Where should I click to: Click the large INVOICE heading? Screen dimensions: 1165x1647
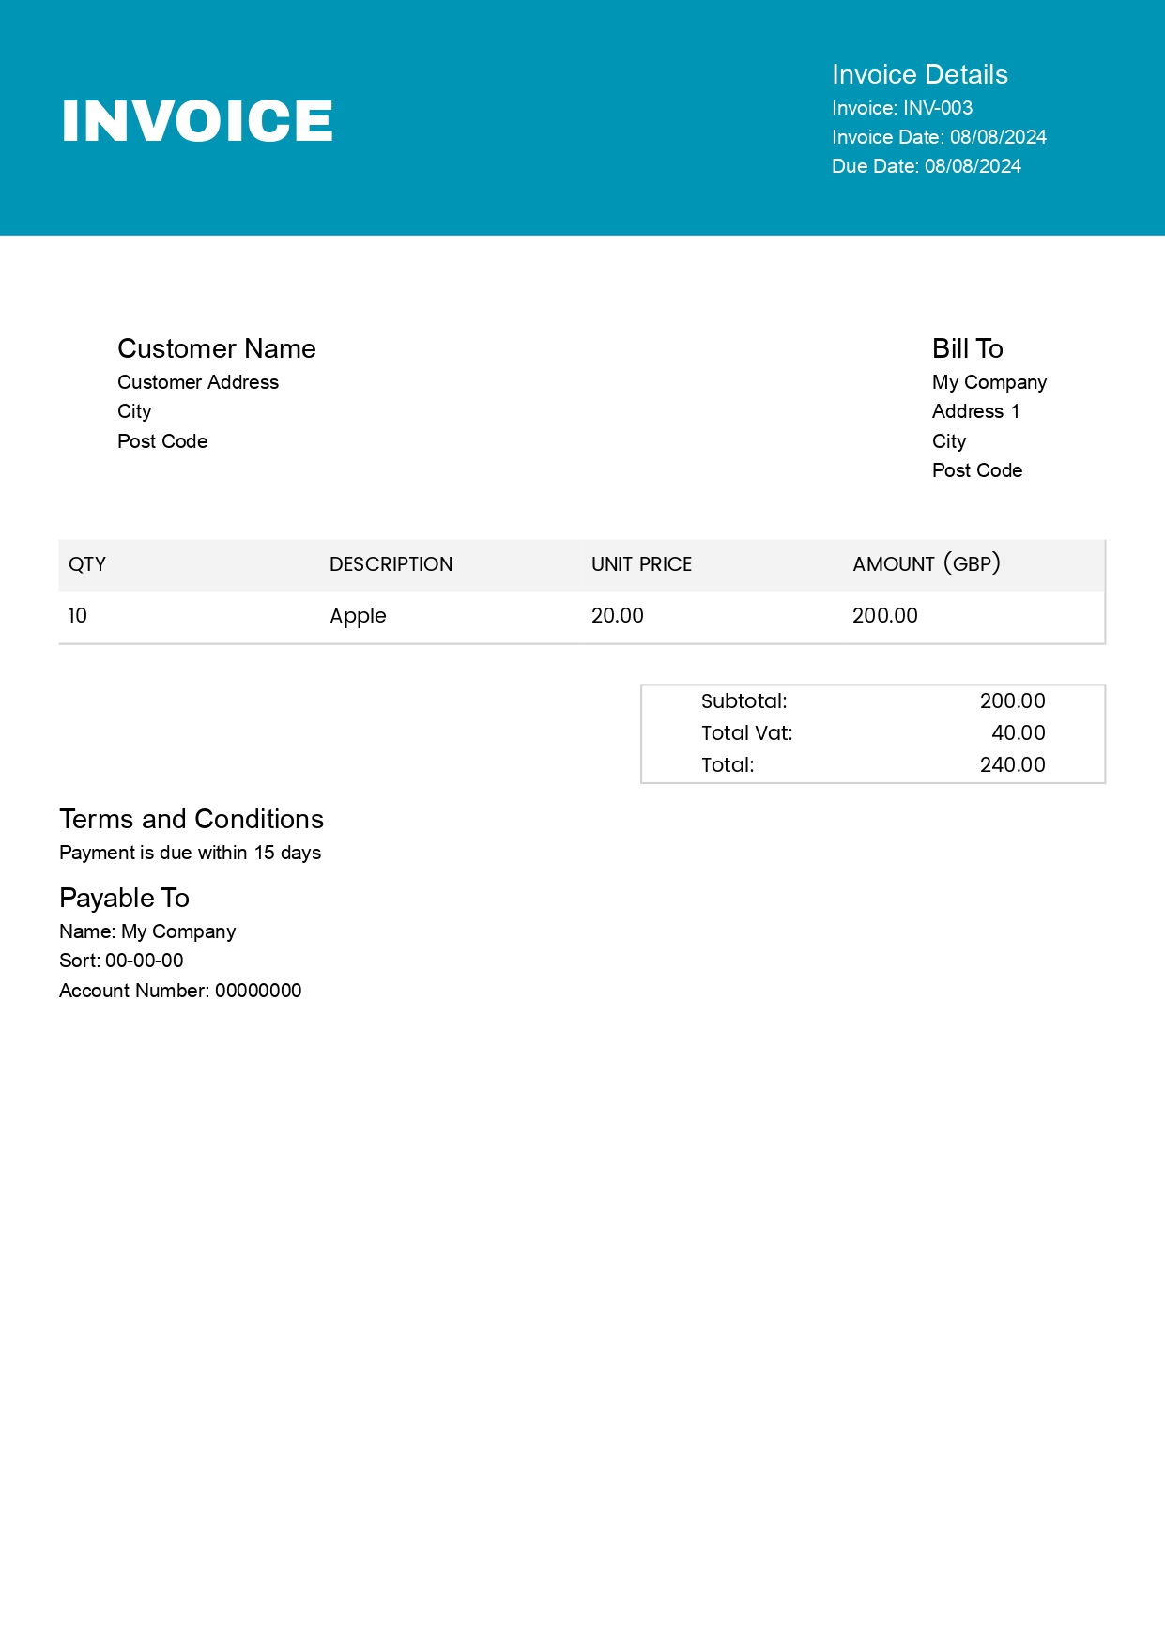pyautogui.click(x=197, y=121)
